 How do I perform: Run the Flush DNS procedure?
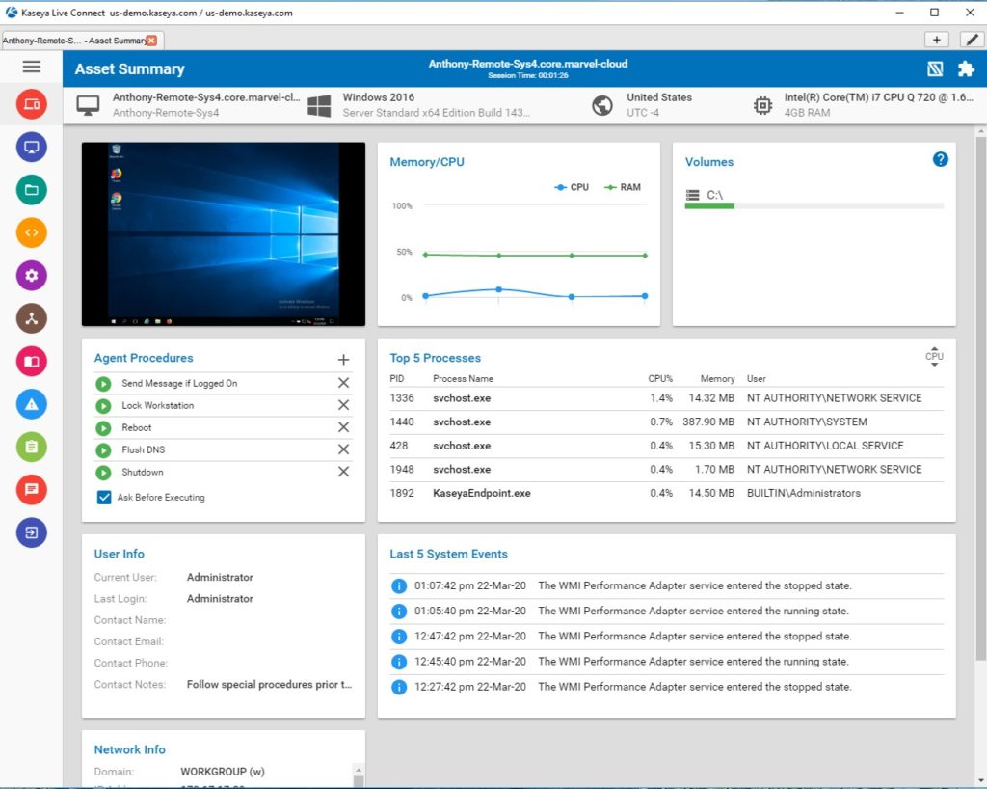coord(103,450)
